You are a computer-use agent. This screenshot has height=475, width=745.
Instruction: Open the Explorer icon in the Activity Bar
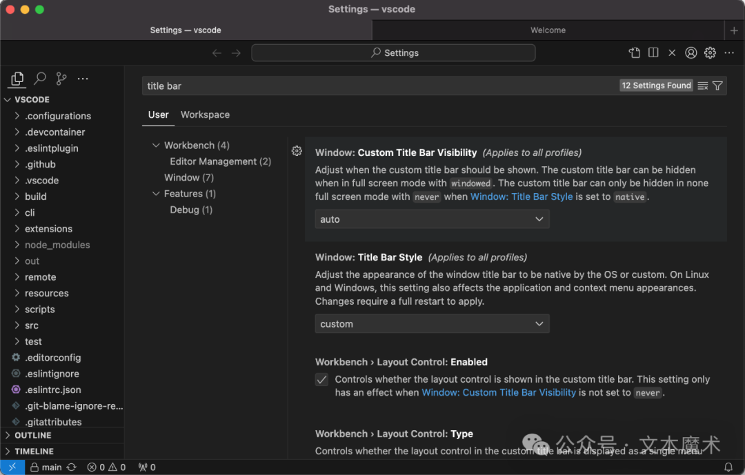coord(17,79)
